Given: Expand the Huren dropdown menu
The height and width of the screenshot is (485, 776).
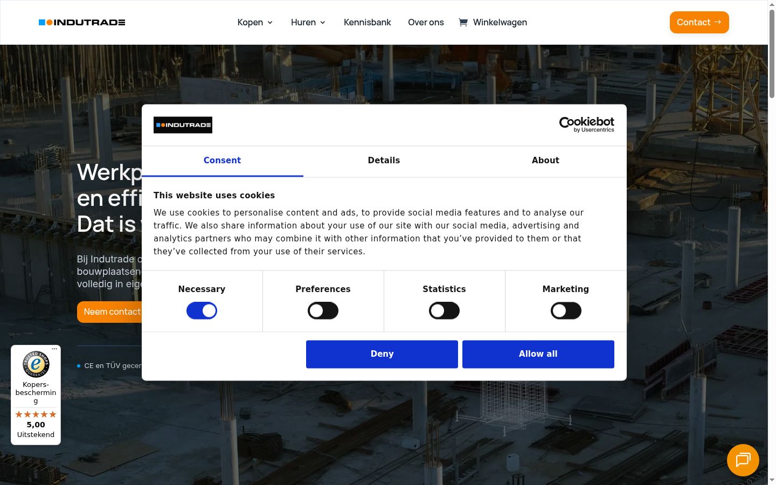Looking at the screenshot, I should point(308,22).
